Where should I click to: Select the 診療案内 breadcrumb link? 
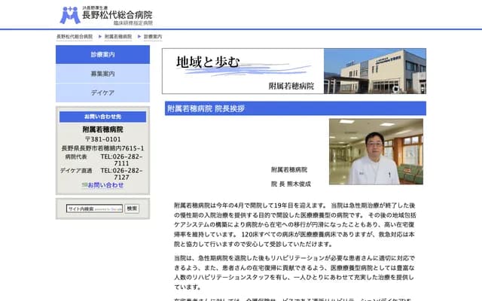(x=153, y=37)
